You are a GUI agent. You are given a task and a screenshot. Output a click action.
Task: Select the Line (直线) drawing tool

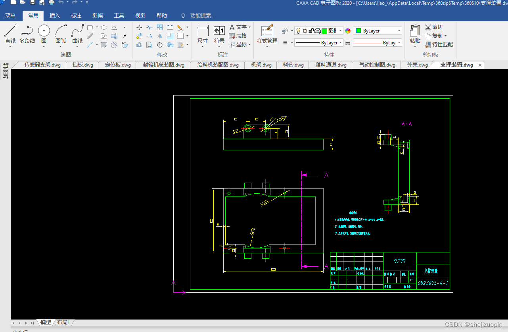pyautogui.click(x=10, y=34)
